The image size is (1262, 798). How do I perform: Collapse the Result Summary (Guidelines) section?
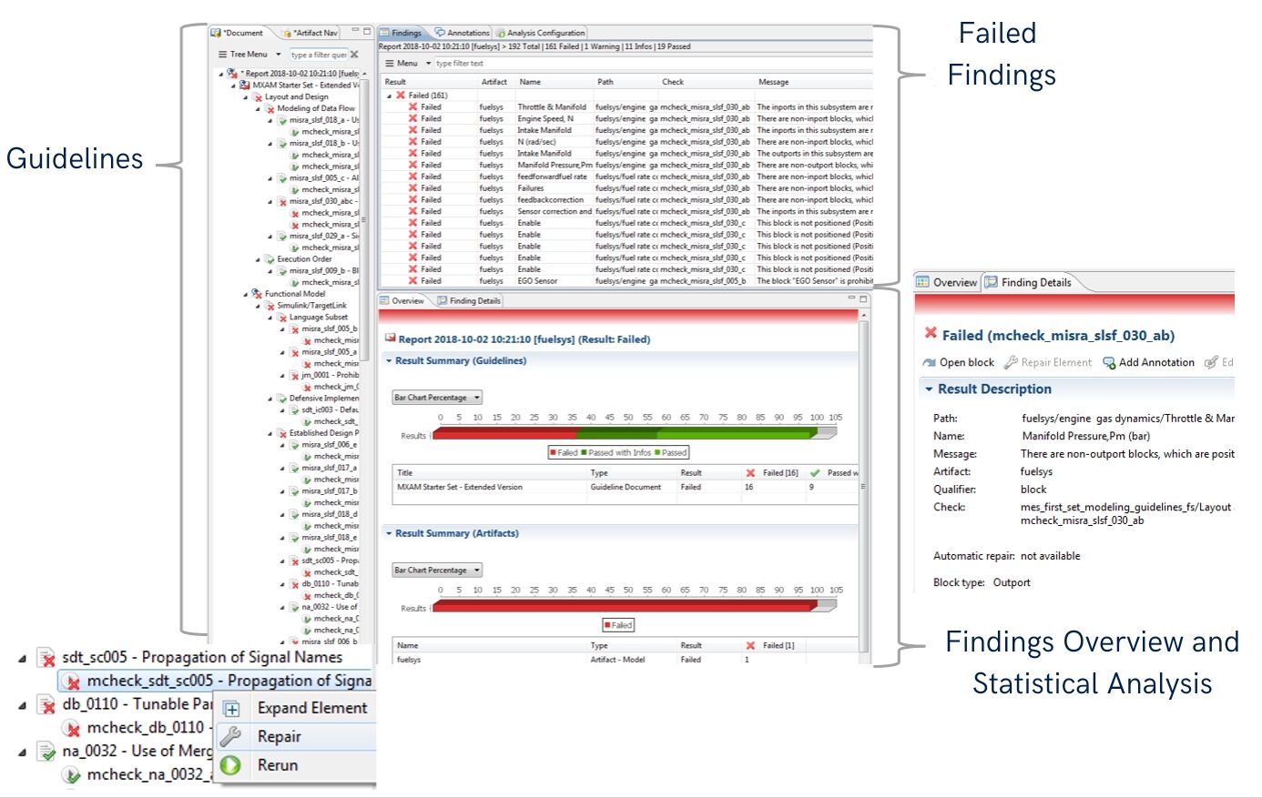click(389, 360)
